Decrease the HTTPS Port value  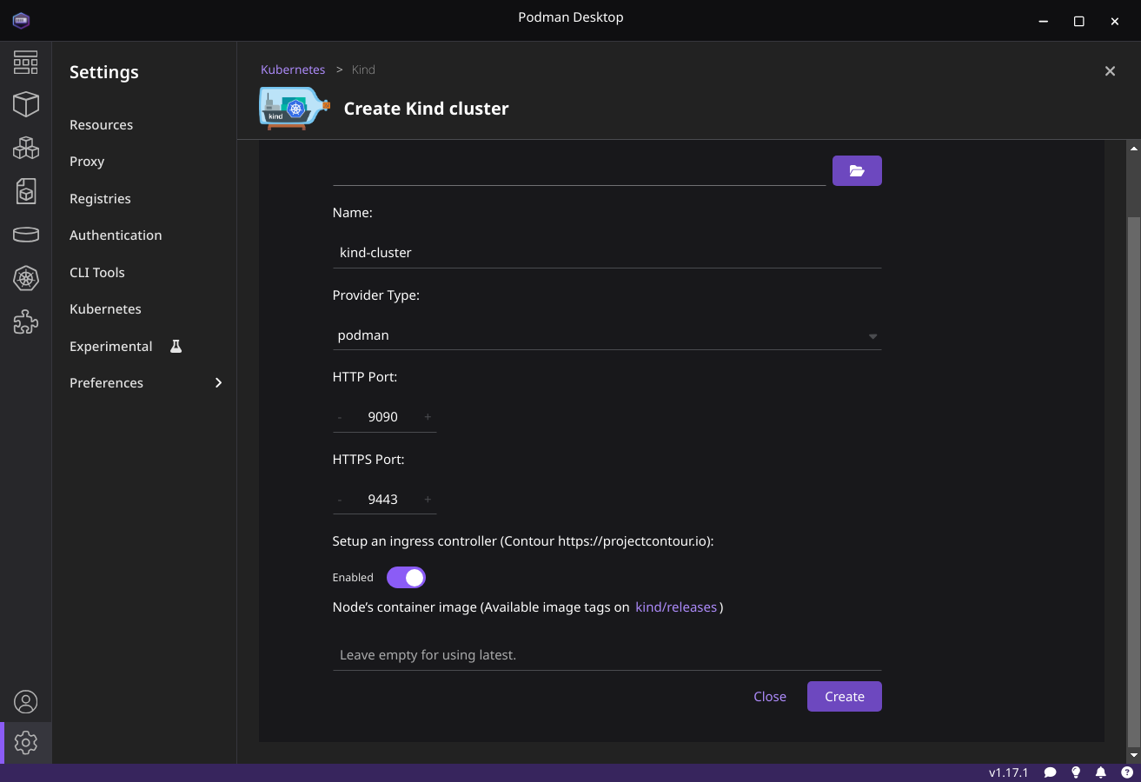coord(340,500)
